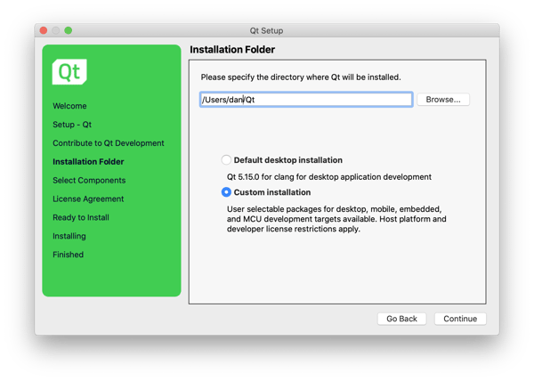The height and width of the screenshot is (381, 534).
Task: Select the Ready to Install step
Action: coord(81,217)
